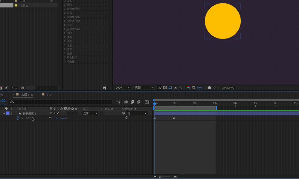Click the reset exposure icon

pyautogui.click(x=193, y=87)
